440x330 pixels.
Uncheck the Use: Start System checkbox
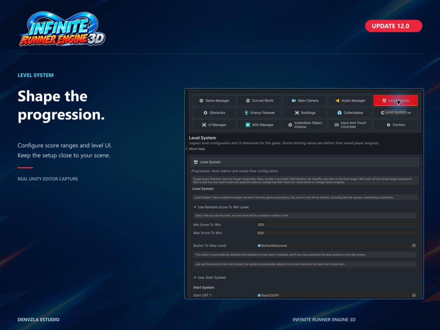click(195, 278)
